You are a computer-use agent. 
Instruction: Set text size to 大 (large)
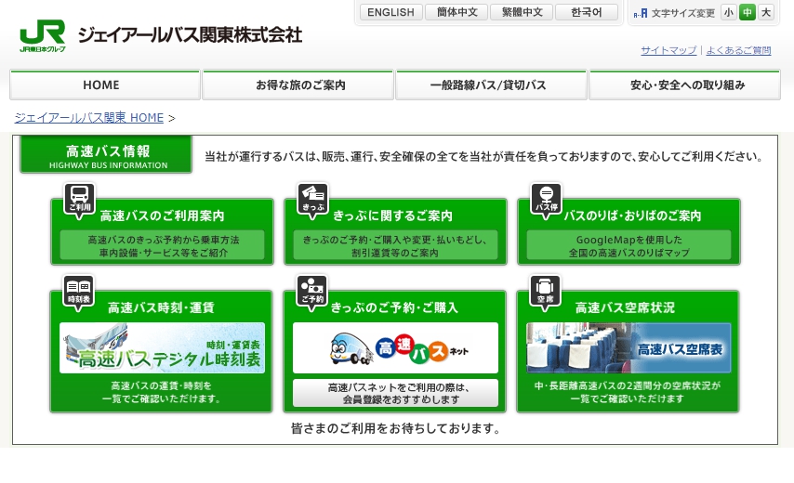coord(766,12)
